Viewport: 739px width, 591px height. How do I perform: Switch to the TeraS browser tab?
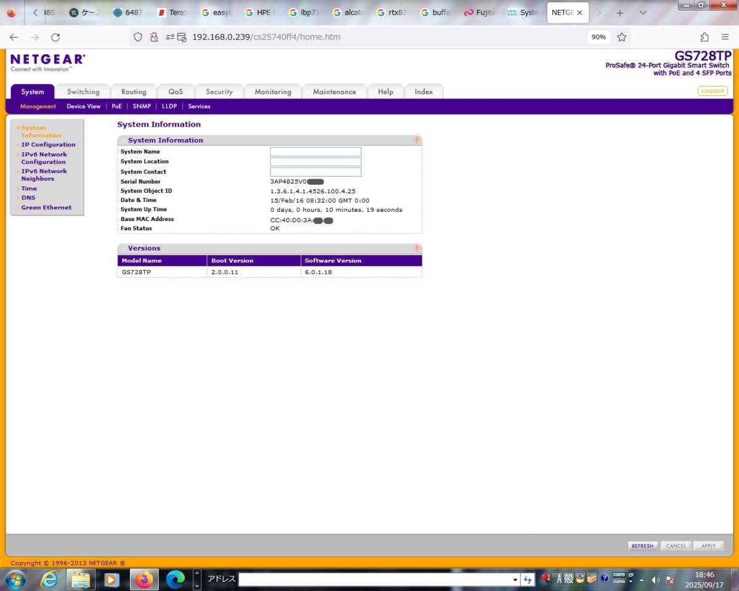pos(172,12)
